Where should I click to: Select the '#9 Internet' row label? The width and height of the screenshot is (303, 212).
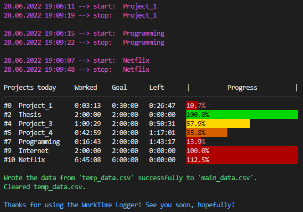point(26,151)
